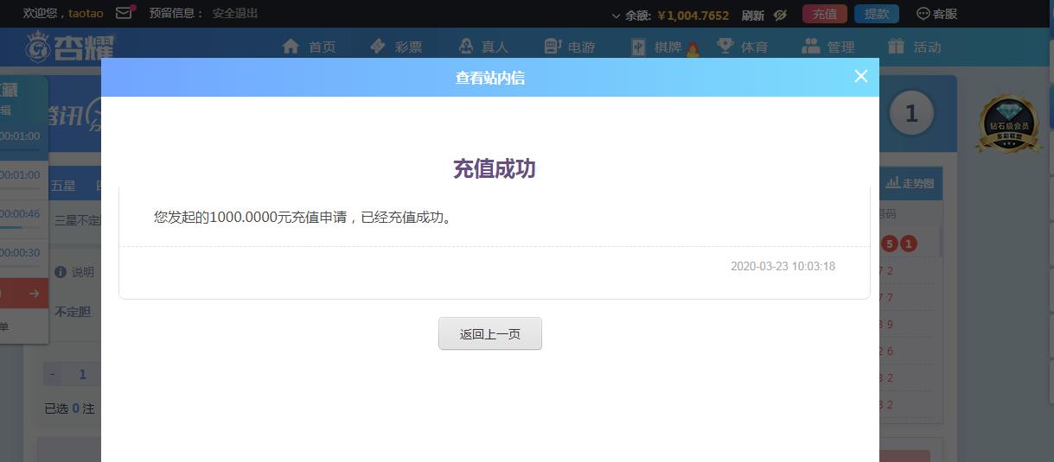Toggle balance visibility eye icon
1054x462 pixels.
pyautogui.click(x=780, y=15)
